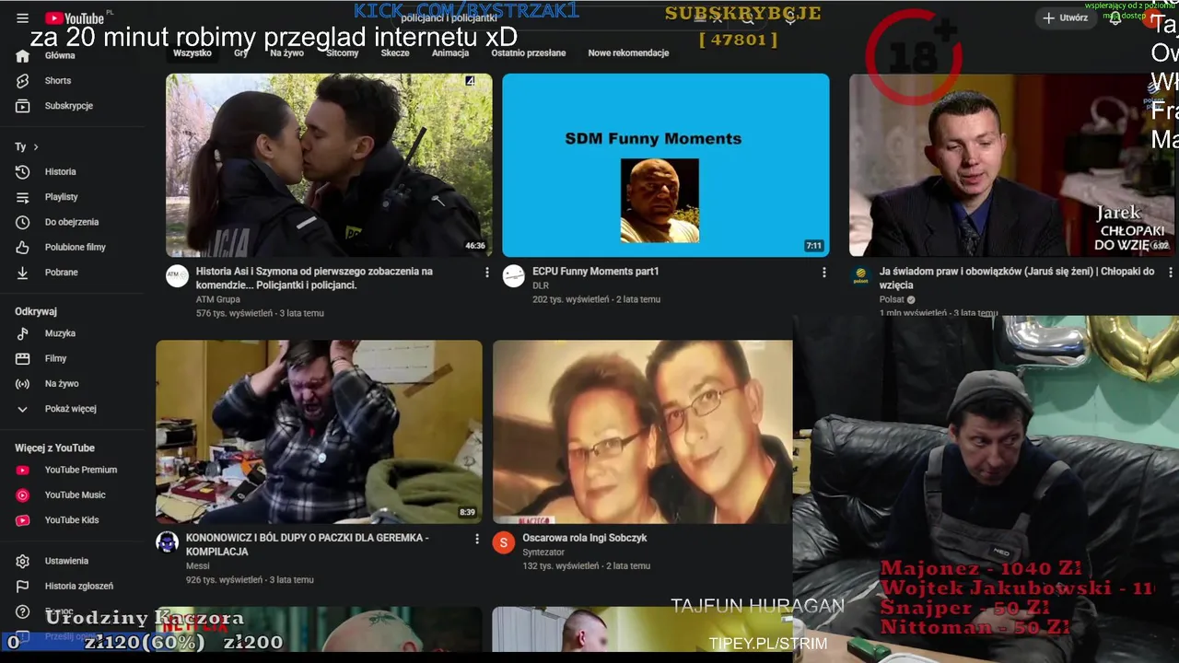Viewport: 1179px width, 663px height.
Task: Open the Kononowicz i ból dupy title
Action: [308, 544]
